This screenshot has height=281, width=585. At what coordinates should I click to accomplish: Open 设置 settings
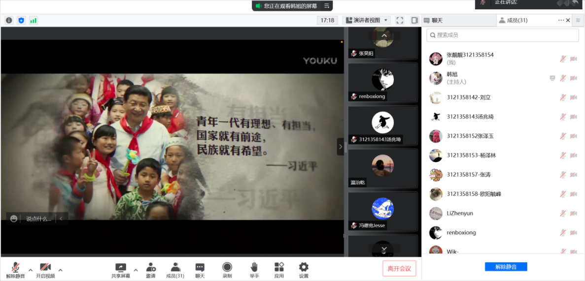[x=304, y=270]
